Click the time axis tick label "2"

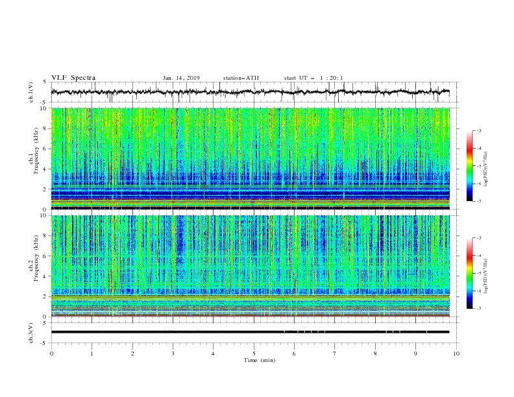(x=132, y=354)
